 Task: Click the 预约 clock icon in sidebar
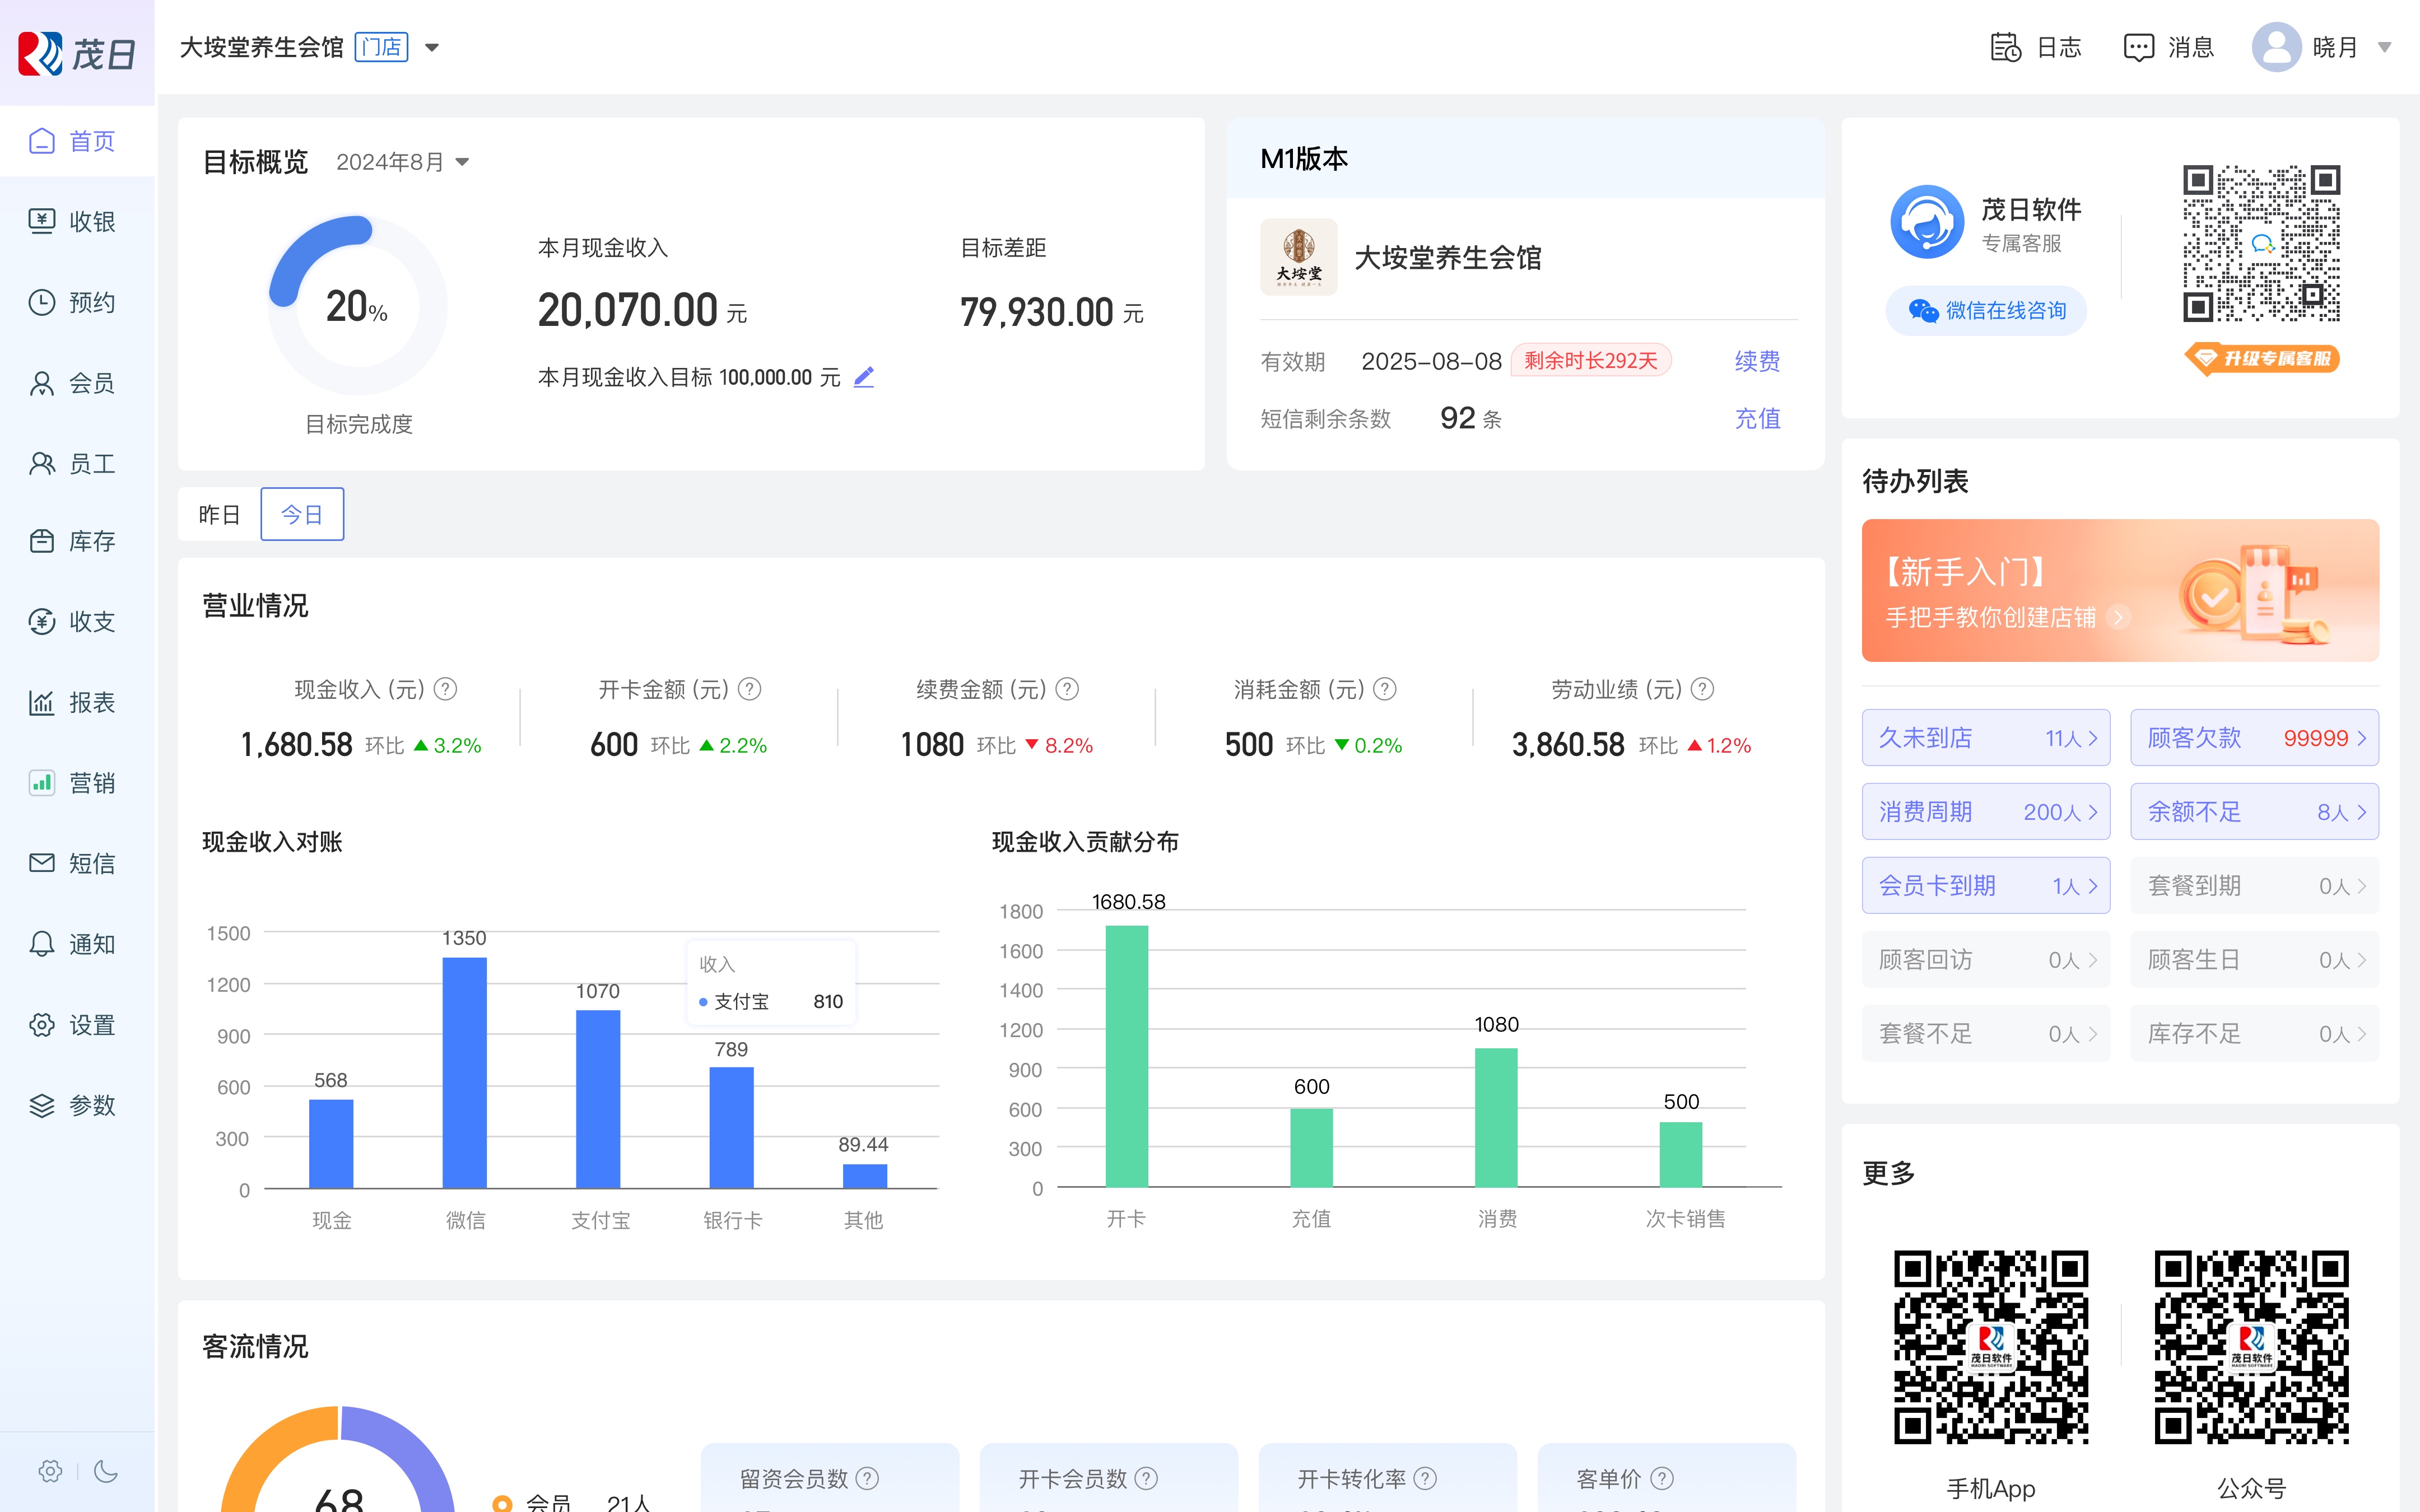(42, 302)
